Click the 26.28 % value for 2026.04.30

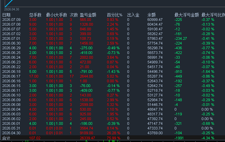(114, 133)
